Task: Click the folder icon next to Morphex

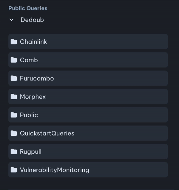Action: [14, 97]
